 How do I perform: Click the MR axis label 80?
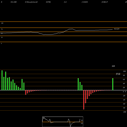click(124, 75)
